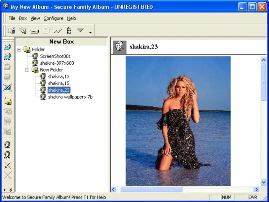Click the sidebar small right-pointing arrow
269x202 pixels.
[5, 190]
